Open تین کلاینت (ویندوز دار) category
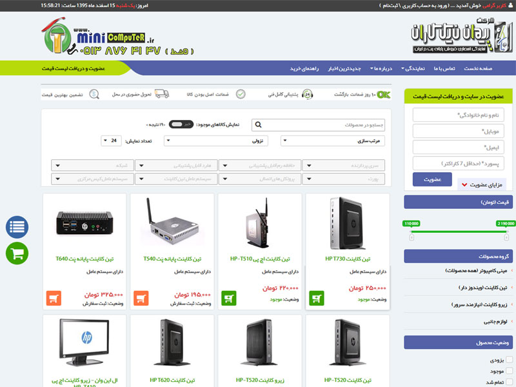The height and width of the screenshot is (387, 516). pyautogui.click(x=482, y=288)
